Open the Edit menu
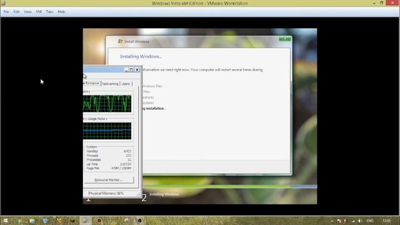Image resolution: width=400 pixels, height=225 pixels. click(17, 12)
